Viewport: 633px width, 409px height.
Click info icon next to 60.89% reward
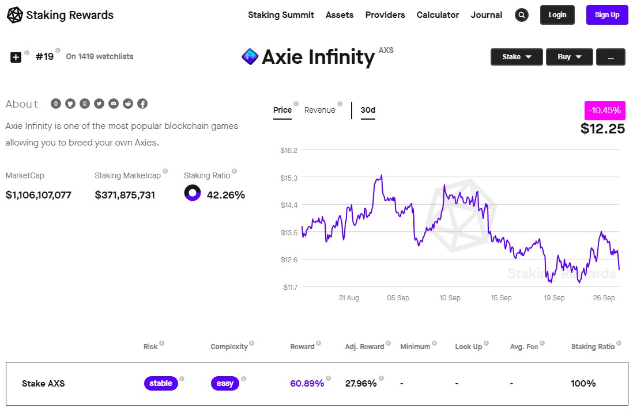click(x=328, y=378)
